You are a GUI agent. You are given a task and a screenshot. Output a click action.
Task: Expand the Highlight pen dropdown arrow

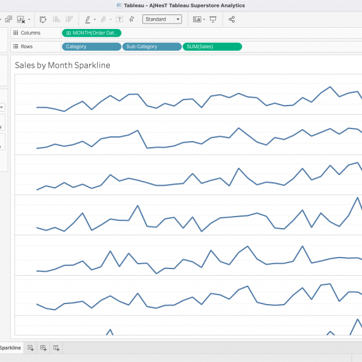[95, 19]
